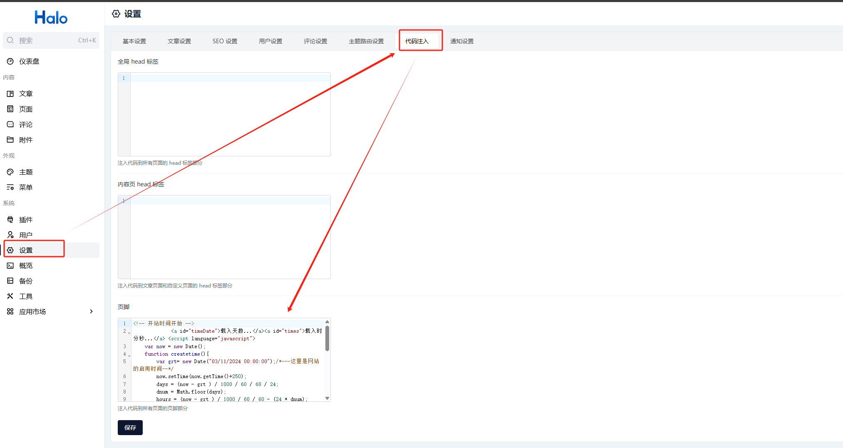Viewport: 843px width, 448px height.
Task: Open the 附件 attachments folder icon
Action: click(10, 140)
